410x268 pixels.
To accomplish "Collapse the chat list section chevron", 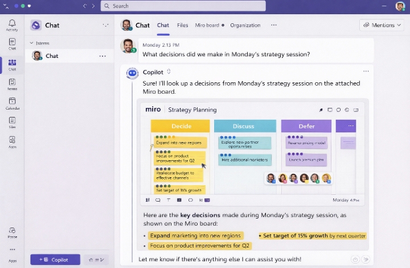I will click(31, 43).
